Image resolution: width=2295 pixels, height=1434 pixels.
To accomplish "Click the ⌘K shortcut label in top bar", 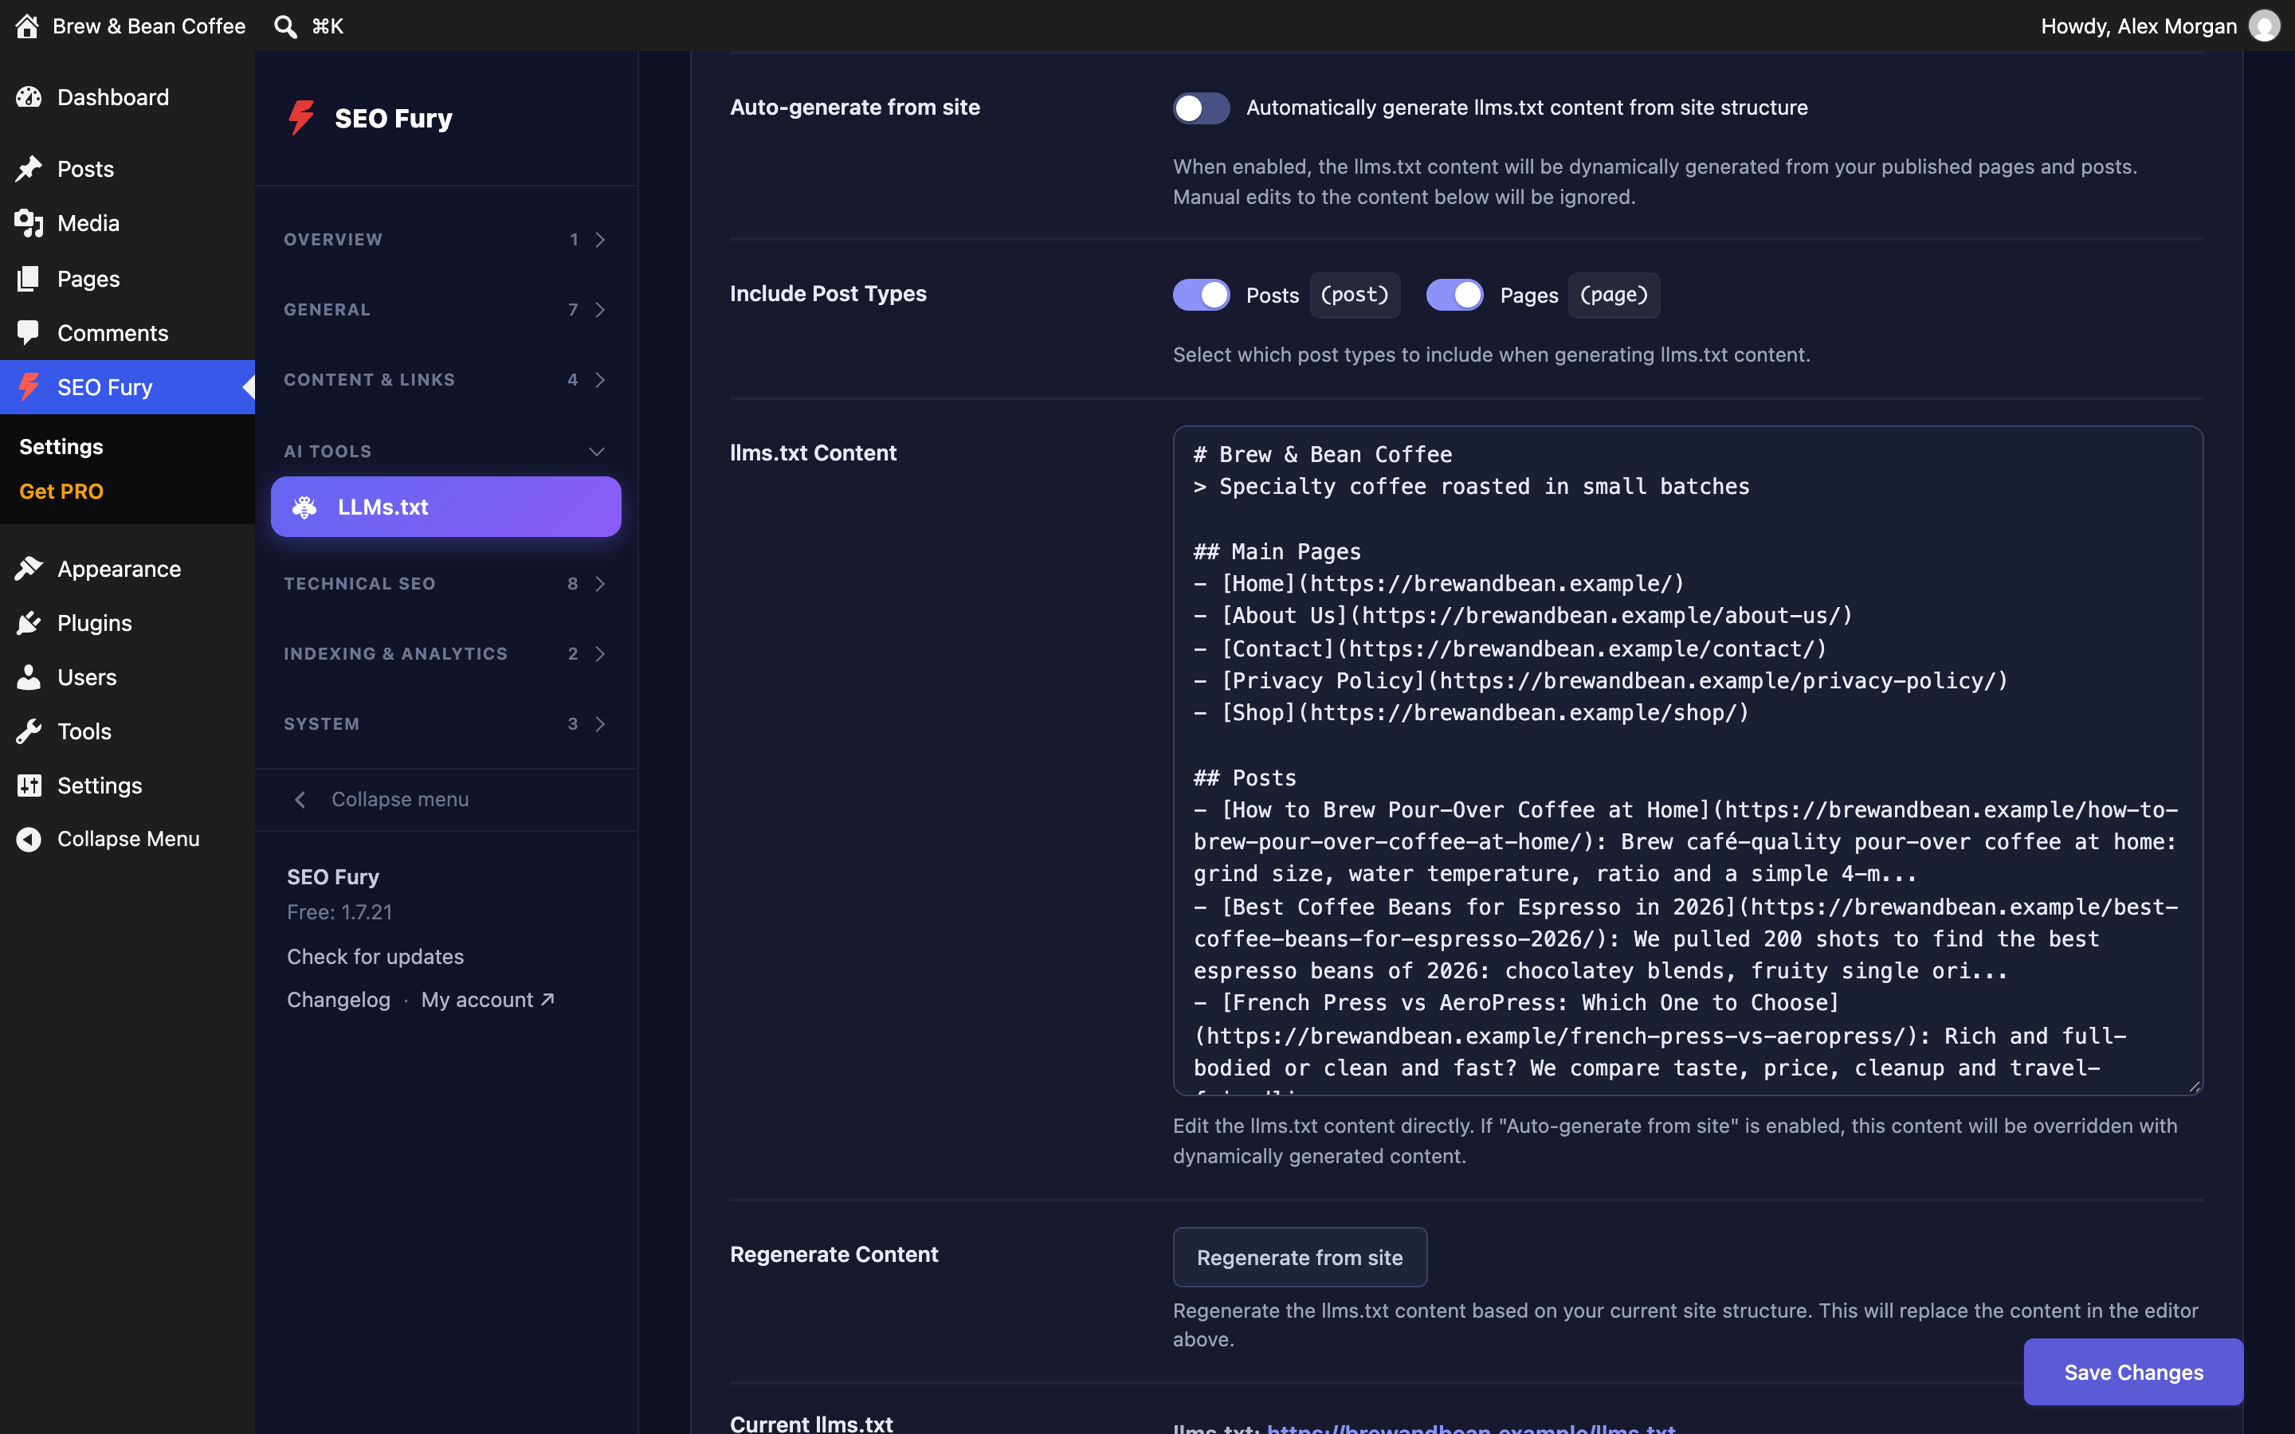I will [328, 25].
